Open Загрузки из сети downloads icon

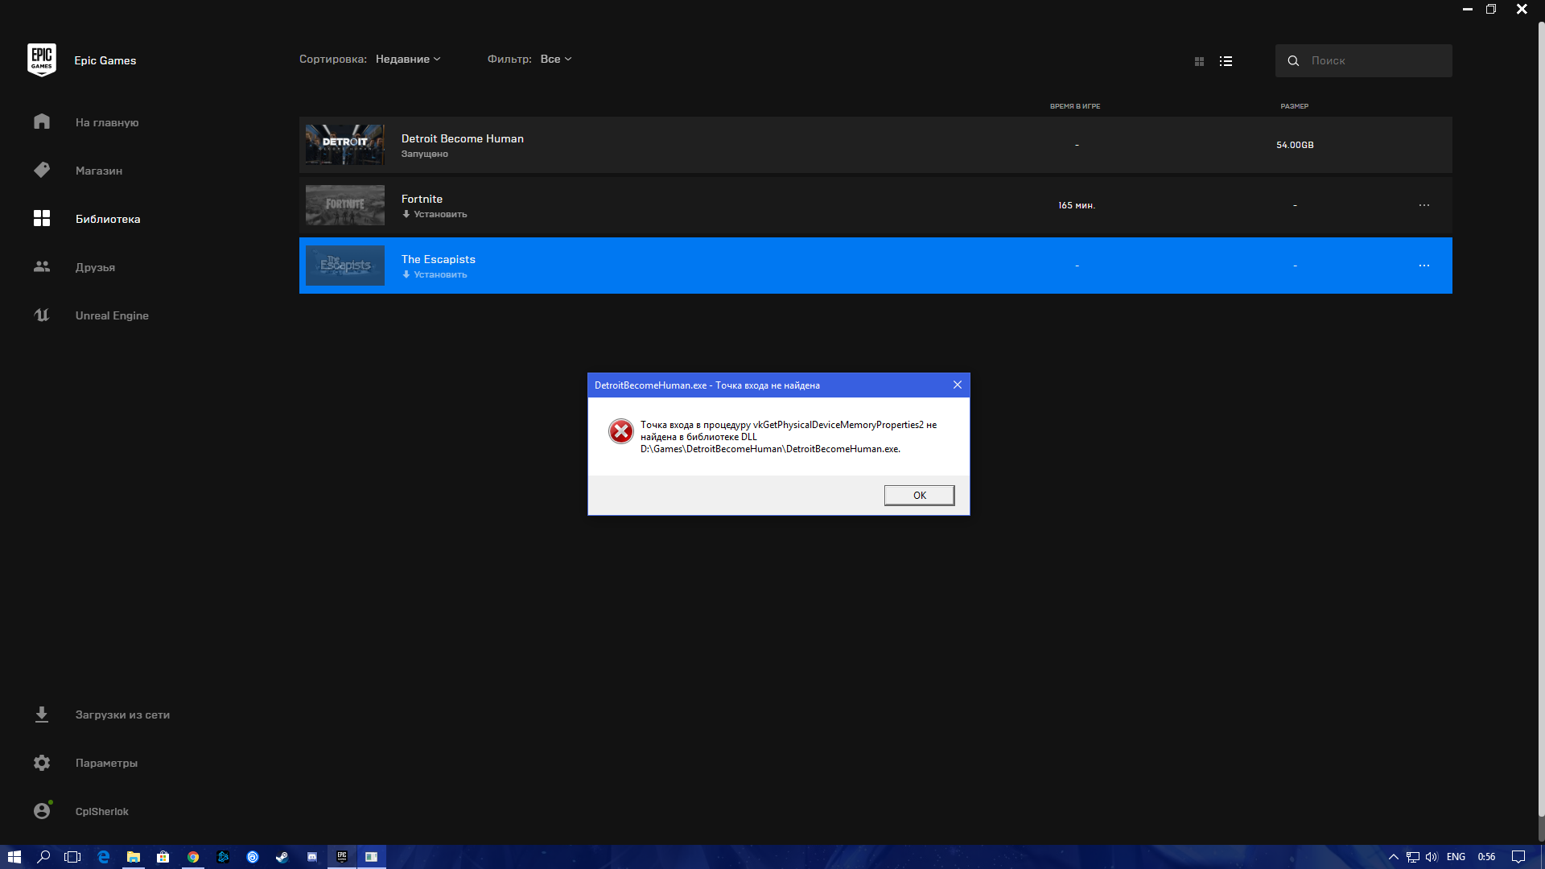coord(42,715)
